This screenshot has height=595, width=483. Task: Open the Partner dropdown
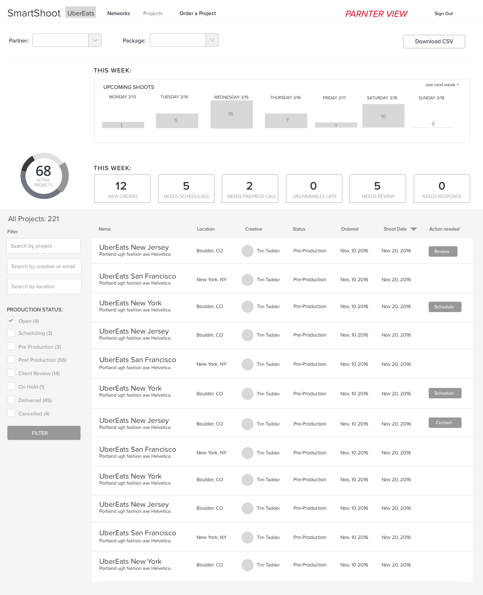[x=67, y=40]
